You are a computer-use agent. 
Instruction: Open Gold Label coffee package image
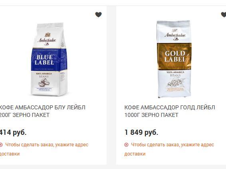(174, 59)
